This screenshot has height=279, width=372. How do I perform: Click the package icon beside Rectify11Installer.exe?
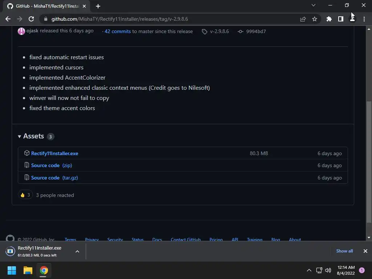[27, 153]
